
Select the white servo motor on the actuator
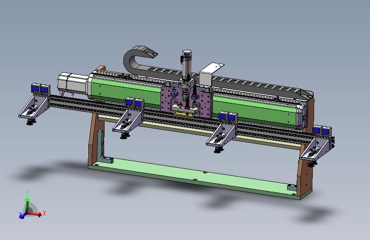(73, 83)
